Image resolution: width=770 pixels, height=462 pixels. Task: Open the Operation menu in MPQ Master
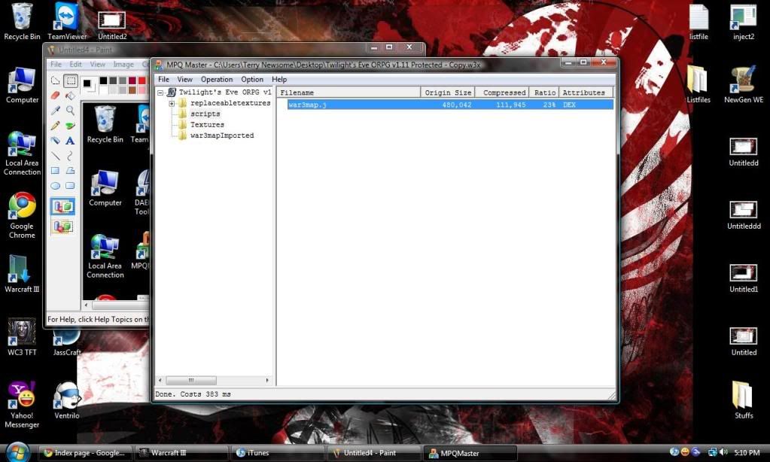click(x=217, y=79)
